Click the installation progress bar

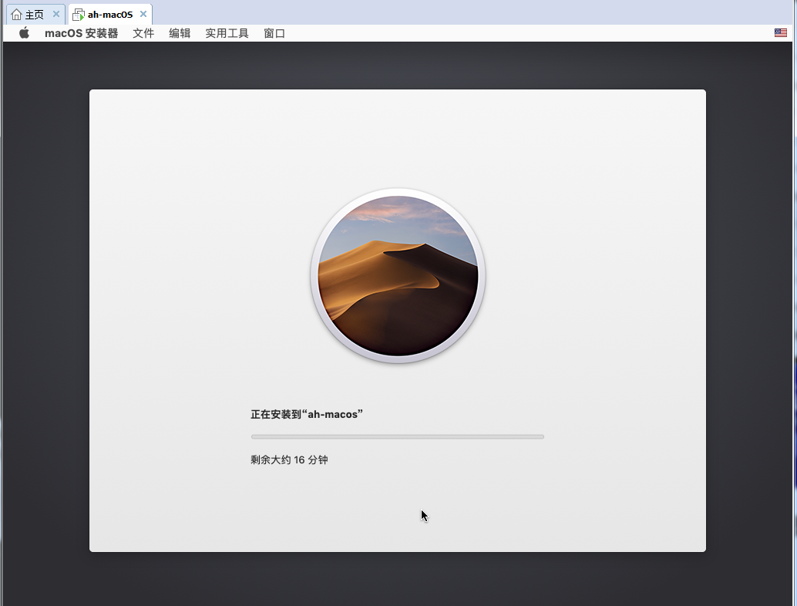(398, 436)
